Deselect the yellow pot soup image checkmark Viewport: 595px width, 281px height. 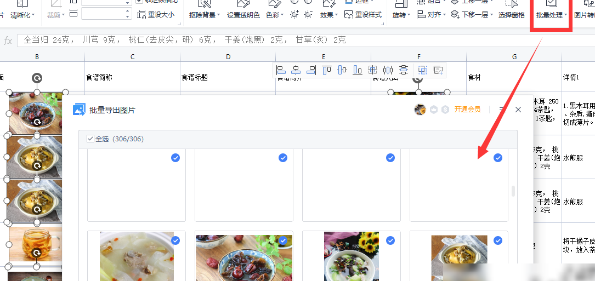[x=497, y=240]
